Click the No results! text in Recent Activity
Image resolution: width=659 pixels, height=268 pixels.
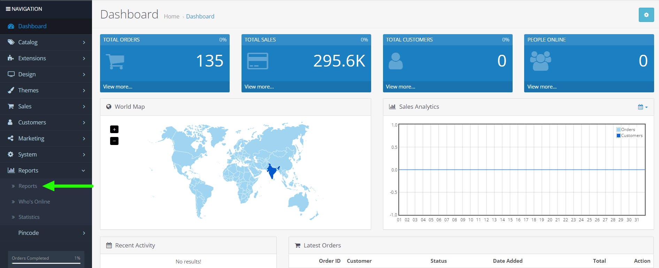coord(189,262)
